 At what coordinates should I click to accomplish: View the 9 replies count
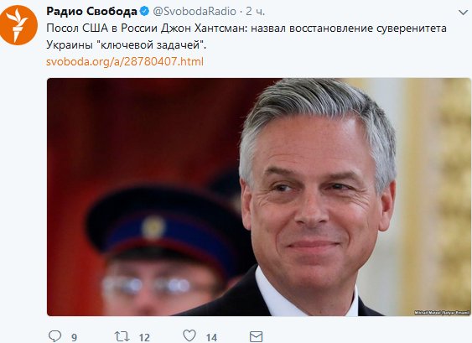click(74, 337)
